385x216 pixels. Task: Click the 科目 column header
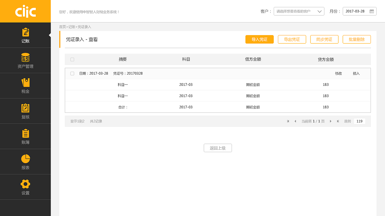click(186, 59)
